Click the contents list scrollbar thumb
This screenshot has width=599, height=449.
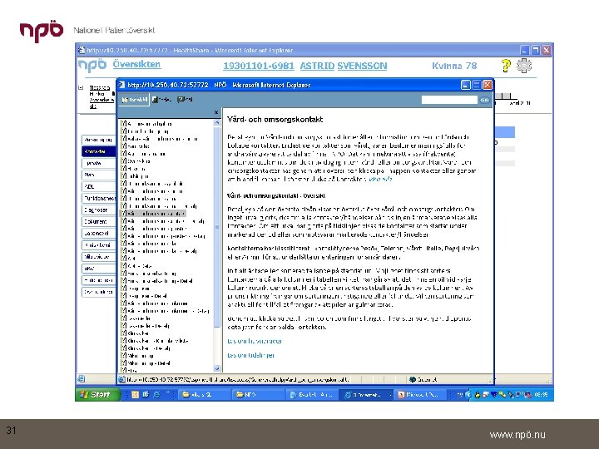[x=216, y=227]
